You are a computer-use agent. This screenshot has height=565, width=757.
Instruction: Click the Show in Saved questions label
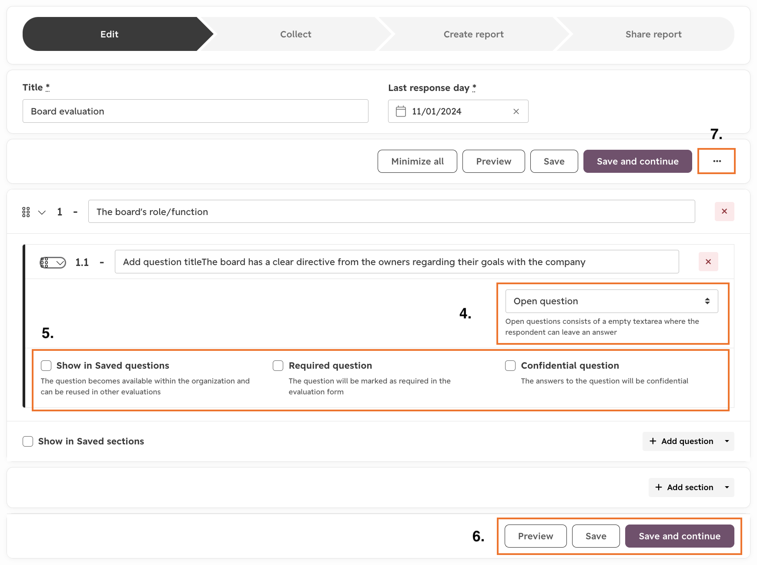113,366
